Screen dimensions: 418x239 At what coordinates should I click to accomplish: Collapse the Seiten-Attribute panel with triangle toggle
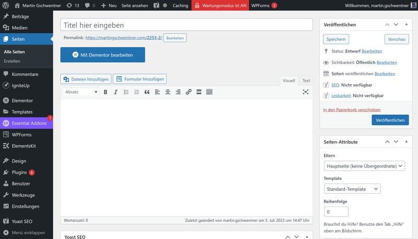click(406, 142)
